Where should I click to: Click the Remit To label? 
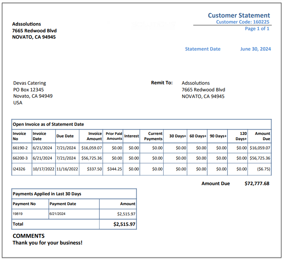162,83
